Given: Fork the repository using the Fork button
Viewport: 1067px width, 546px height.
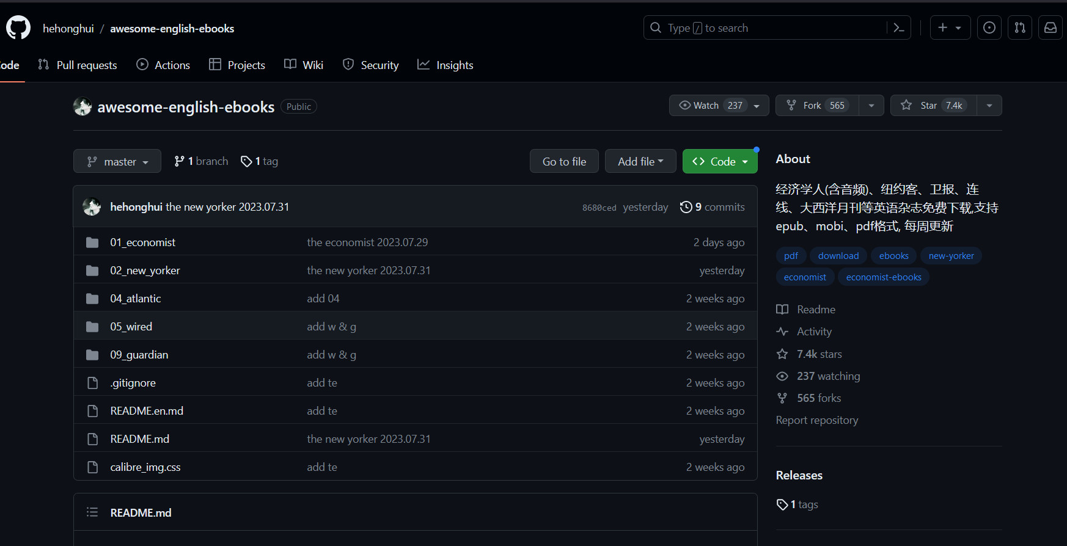Looking at the screenshot, I should (817, 106).
